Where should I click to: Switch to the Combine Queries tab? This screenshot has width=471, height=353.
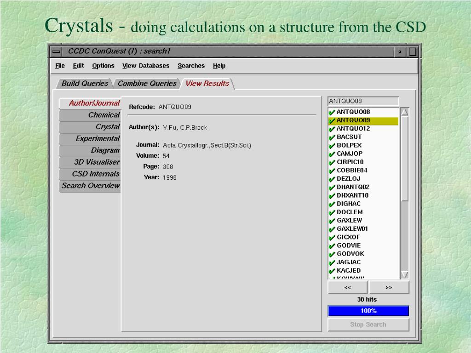[147, 84]
